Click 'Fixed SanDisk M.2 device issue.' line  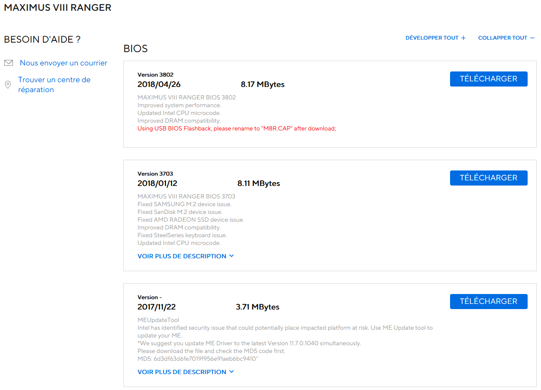point(180,212)
